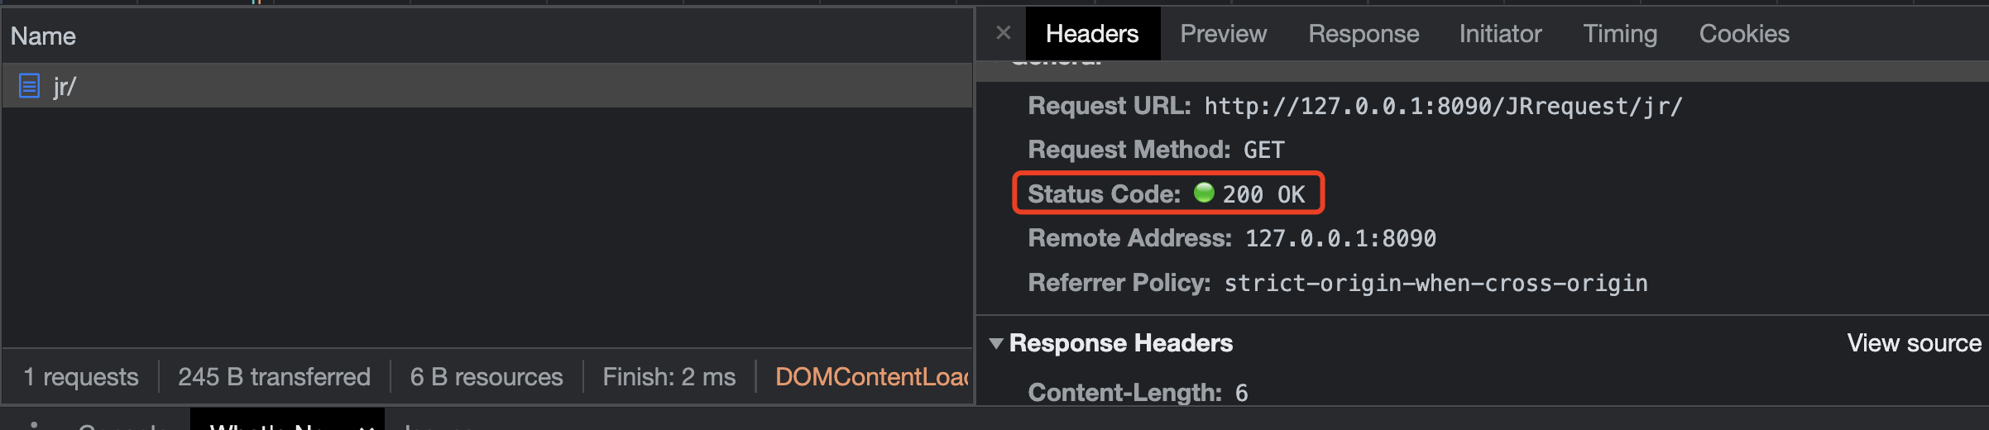
Task: Click the Remote Address value 127.0.0.1:8090
Action: 1340,239
